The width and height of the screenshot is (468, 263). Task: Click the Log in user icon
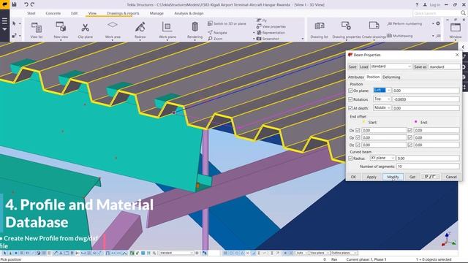click(x=425, y=5)
